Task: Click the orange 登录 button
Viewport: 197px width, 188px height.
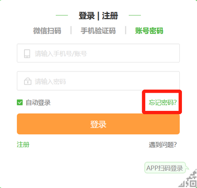Action: [98, 124]
